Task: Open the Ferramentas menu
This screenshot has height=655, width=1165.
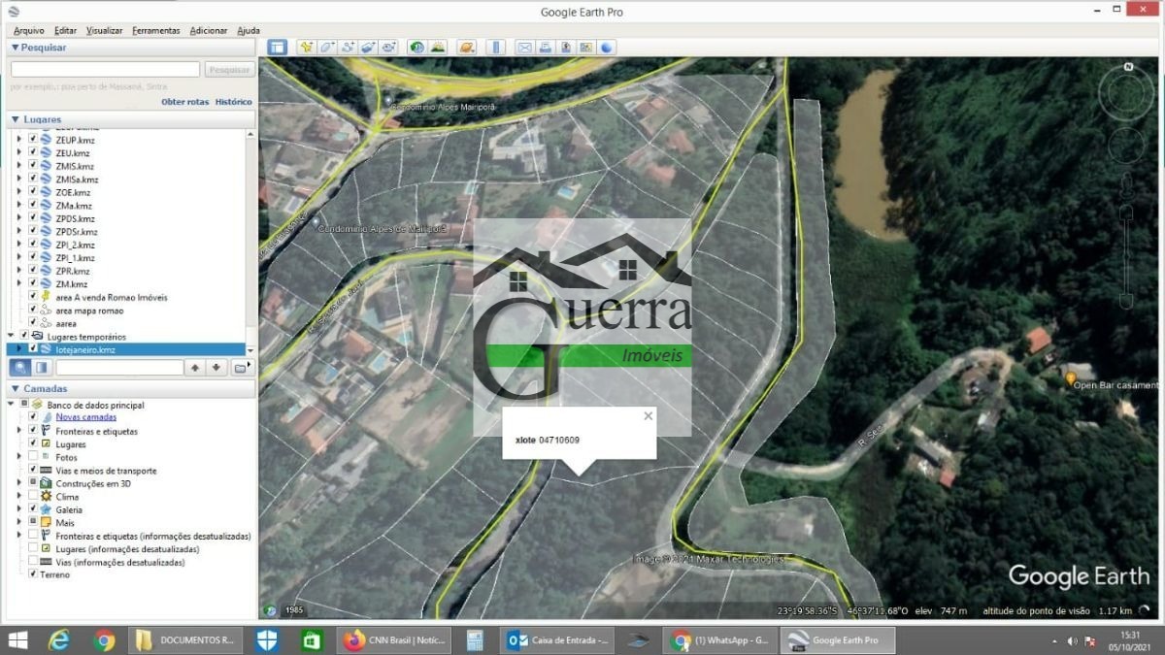Action: point(155,30)
